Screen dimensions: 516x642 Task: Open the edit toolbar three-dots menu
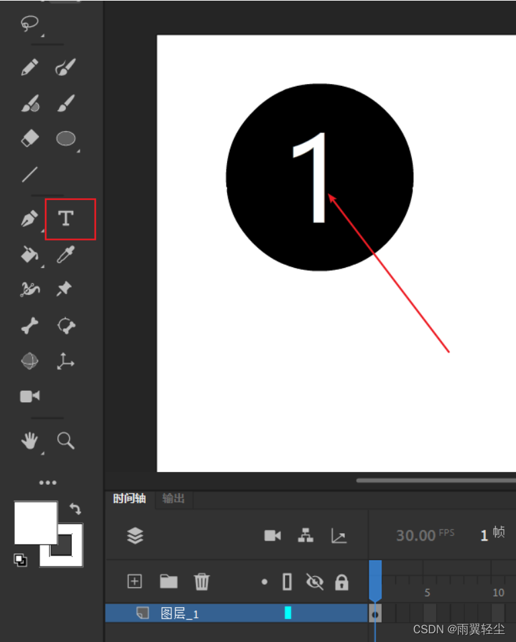tap(48, 482)
